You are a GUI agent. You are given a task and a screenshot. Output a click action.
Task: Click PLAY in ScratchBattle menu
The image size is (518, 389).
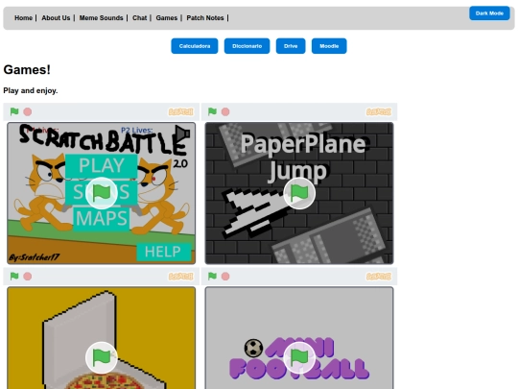point(102,166)
